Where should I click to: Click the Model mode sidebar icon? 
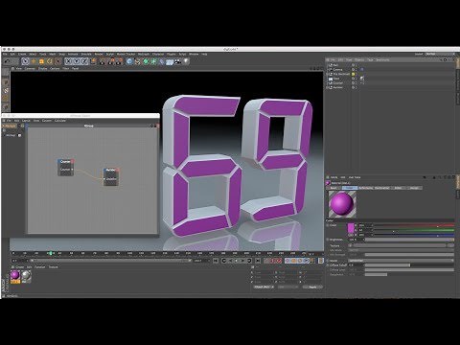(x=6, y=82)
